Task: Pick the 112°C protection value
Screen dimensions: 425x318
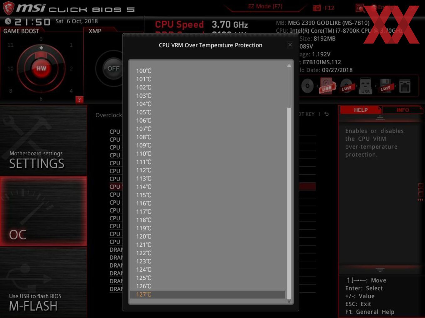Action: 207,170
